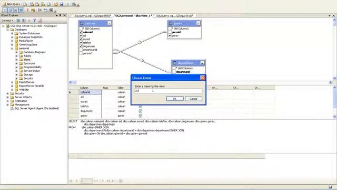Check departmanid in calisan table
This screenshot has height=190, width=337.
[81, 50]
